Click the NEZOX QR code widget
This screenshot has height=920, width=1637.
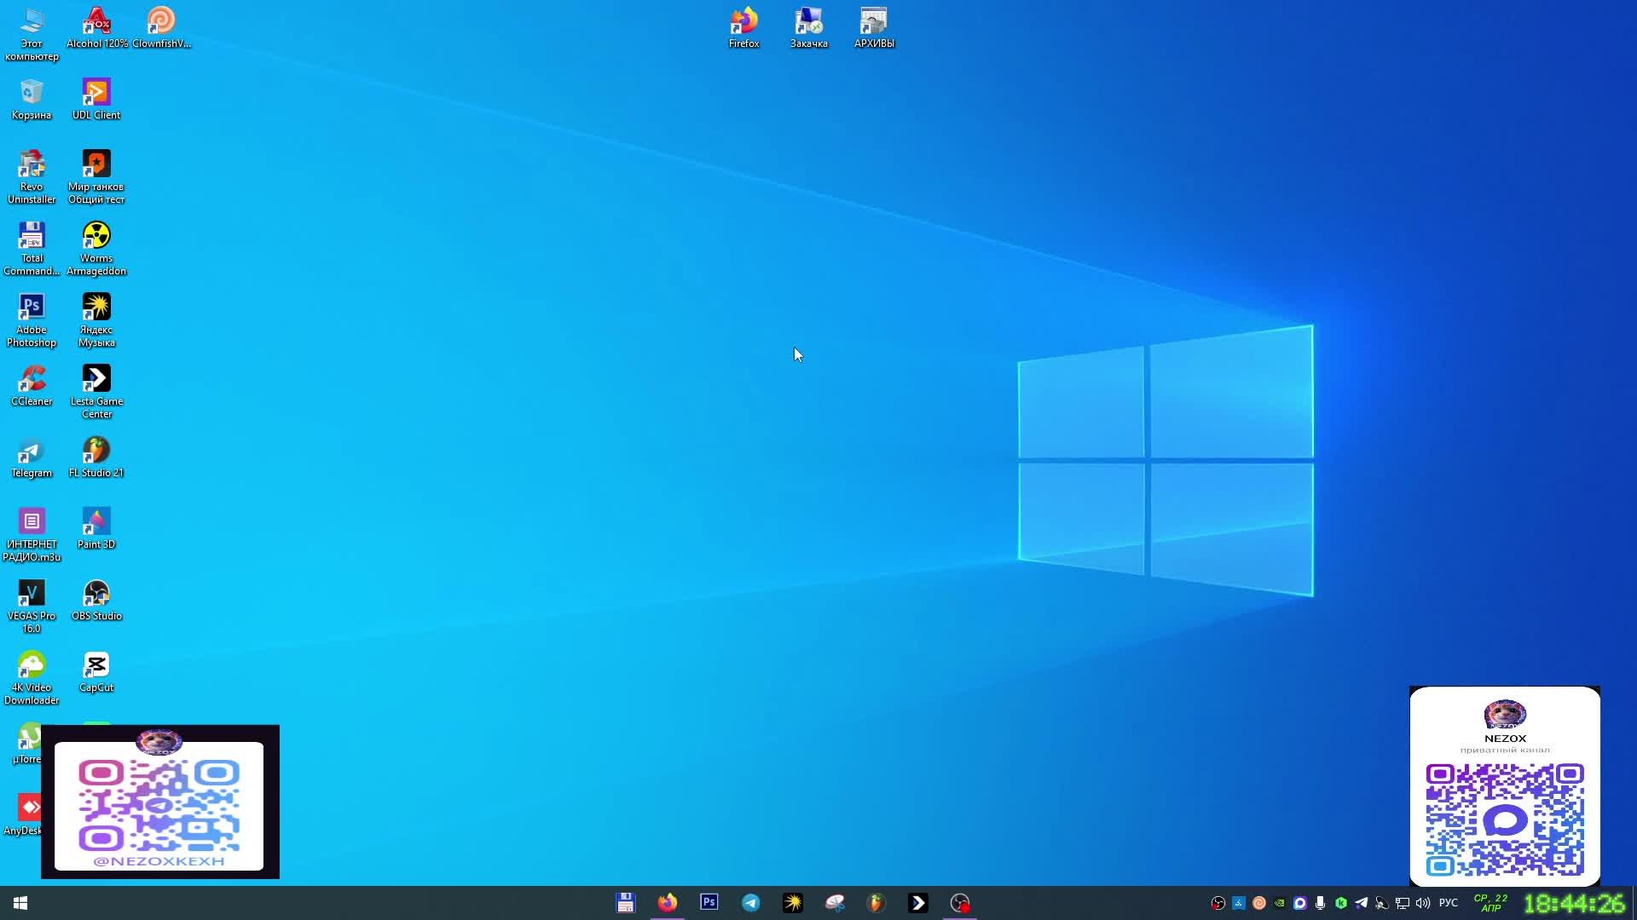[1505, 785]
